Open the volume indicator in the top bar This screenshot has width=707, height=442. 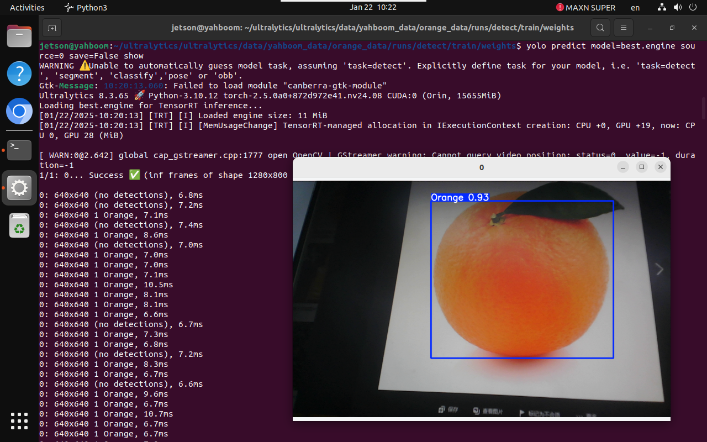[x=678, y=8]
